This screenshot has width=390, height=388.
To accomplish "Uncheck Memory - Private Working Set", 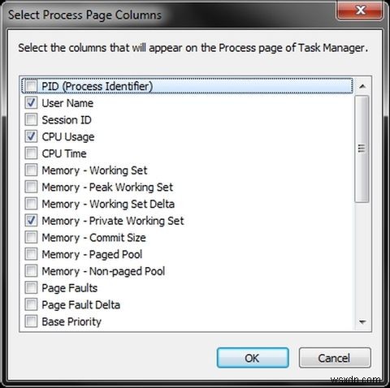I will tap(31, 221).
